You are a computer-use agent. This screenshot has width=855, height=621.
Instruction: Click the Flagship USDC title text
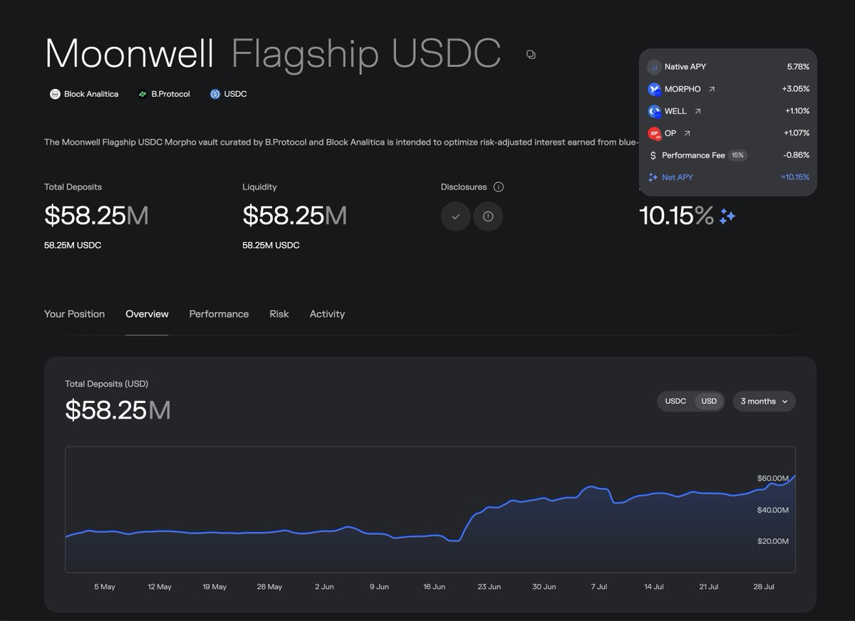[x=366, y=53]
